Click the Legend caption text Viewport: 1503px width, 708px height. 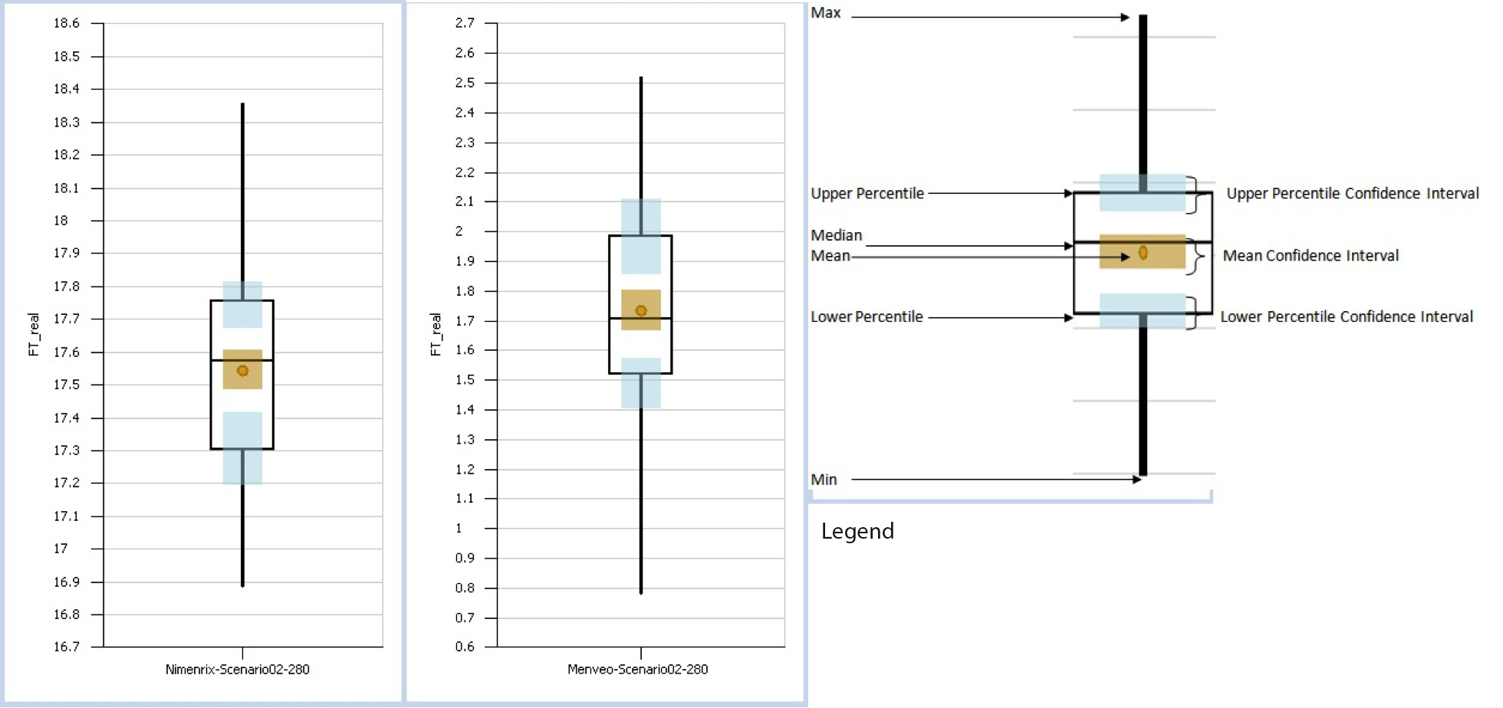point(857,531)
